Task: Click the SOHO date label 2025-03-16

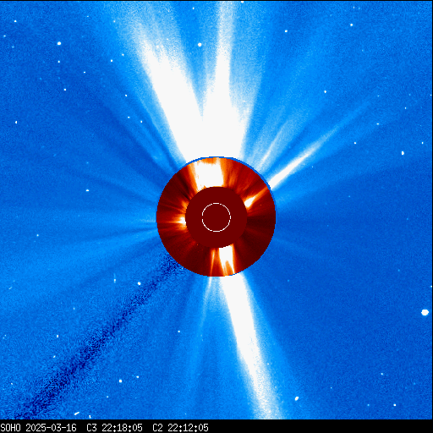Action: [51, 428]
